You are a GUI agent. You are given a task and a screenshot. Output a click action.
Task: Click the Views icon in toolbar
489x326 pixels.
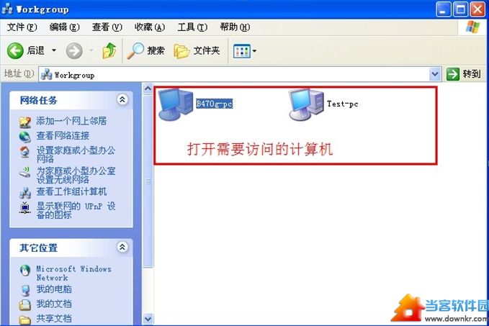[242, 51]
